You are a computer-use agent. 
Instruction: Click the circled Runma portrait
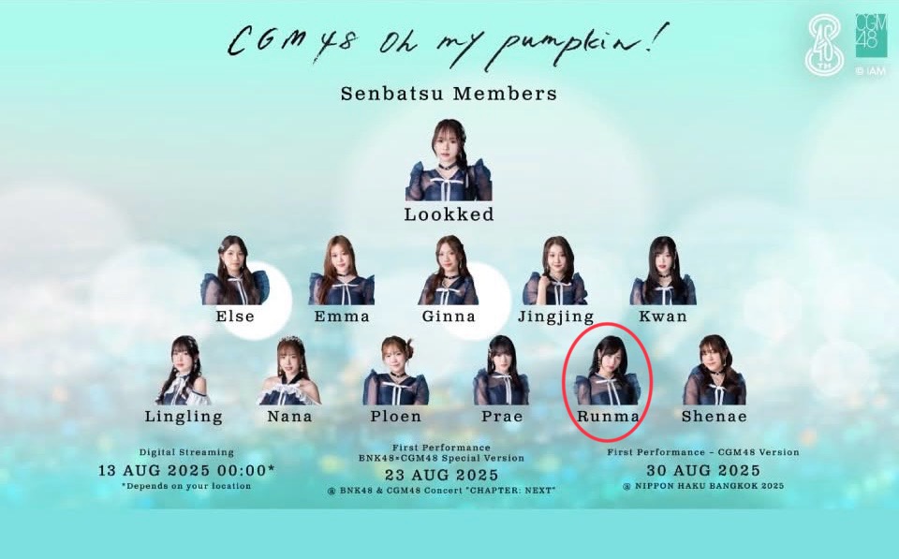coord(608,371)
